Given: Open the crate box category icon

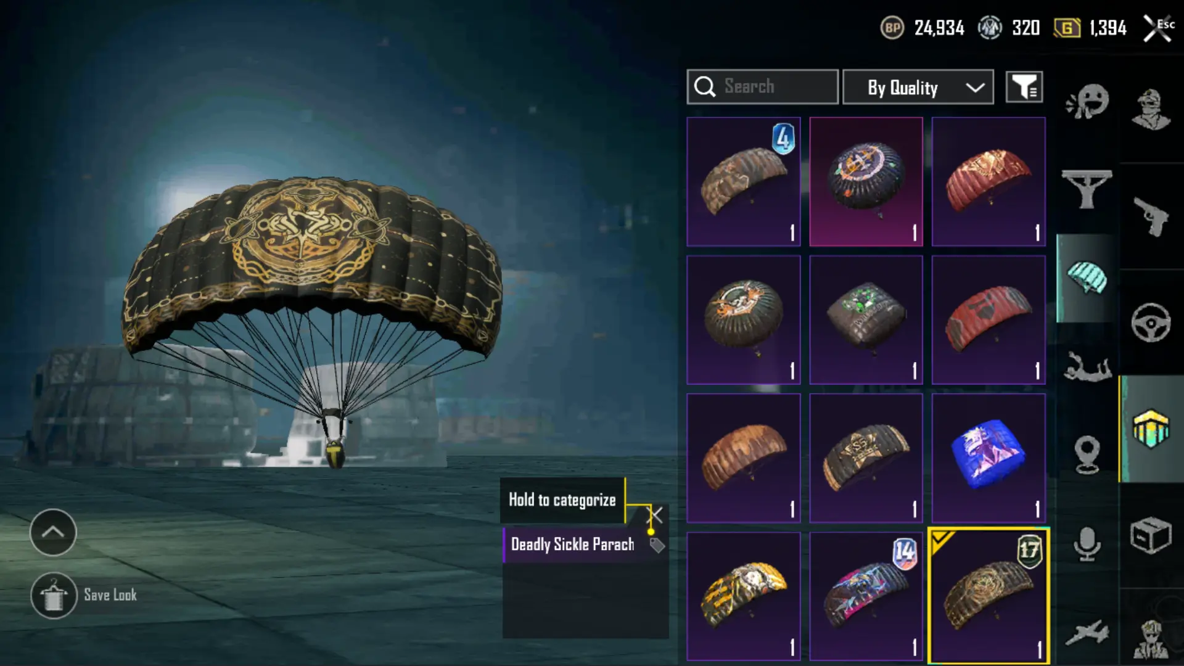Looking at the screenshot, I should click(1151, 535).
